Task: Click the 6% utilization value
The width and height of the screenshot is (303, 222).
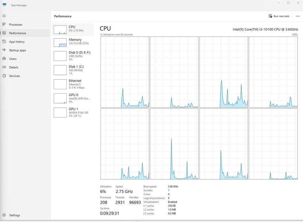Action: (103, 192)
